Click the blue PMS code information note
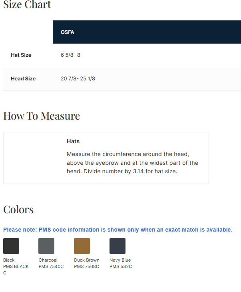Screen dimensions: 241x292 (x=118, y=230)
